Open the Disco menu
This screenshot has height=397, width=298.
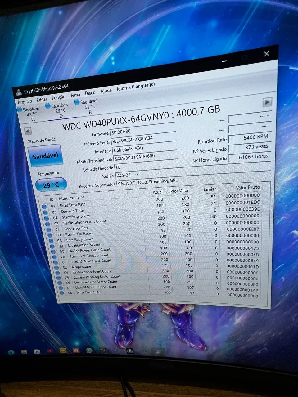(90, 93)
